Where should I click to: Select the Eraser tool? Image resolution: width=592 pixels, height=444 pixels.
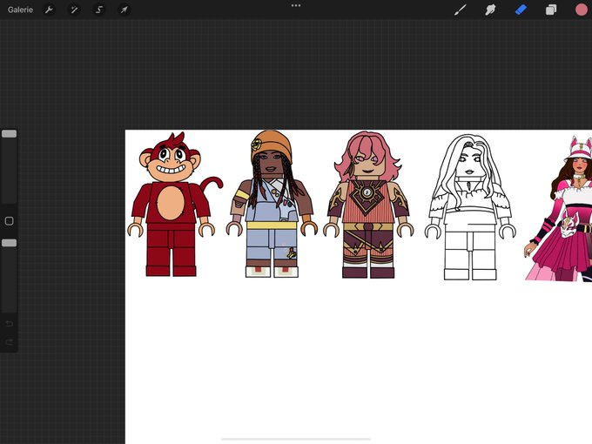coord(521,10)
